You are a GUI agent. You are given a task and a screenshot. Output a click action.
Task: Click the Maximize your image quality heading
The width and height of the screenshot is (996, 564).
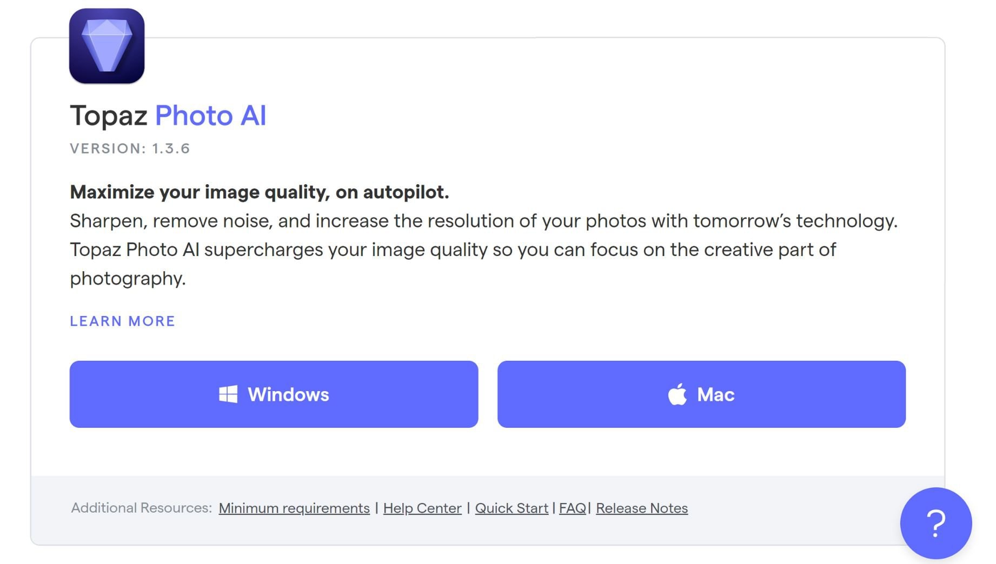(x=261, y=192)
